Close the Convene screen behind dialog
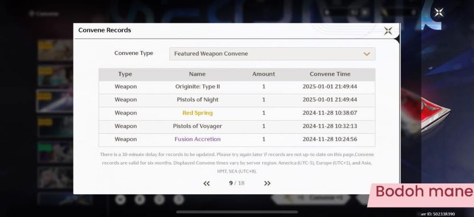 coord(438,12)
